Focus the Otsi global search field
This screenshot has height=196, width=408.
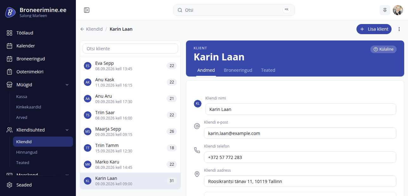[x=234, y=10]
